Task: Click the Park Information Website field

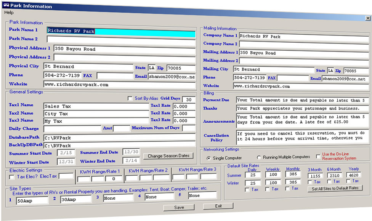Action: tap(120, 85)
